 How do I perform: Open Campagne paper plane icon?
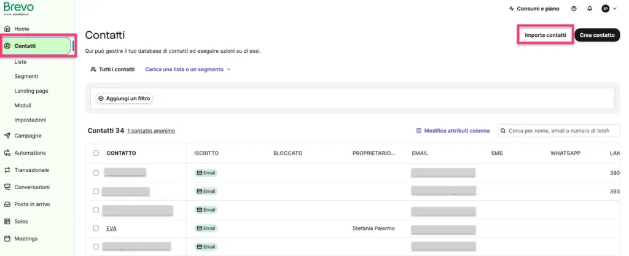[7, 136]
